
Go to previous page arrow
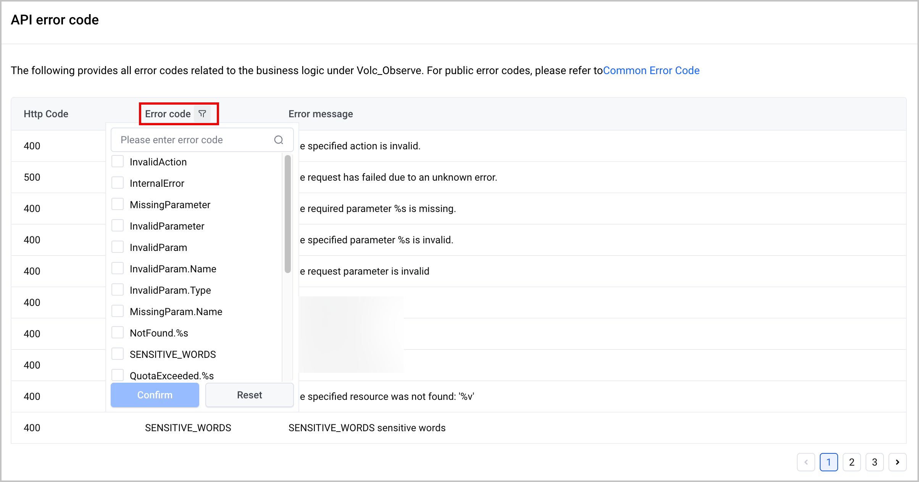(x=806, y=462)
